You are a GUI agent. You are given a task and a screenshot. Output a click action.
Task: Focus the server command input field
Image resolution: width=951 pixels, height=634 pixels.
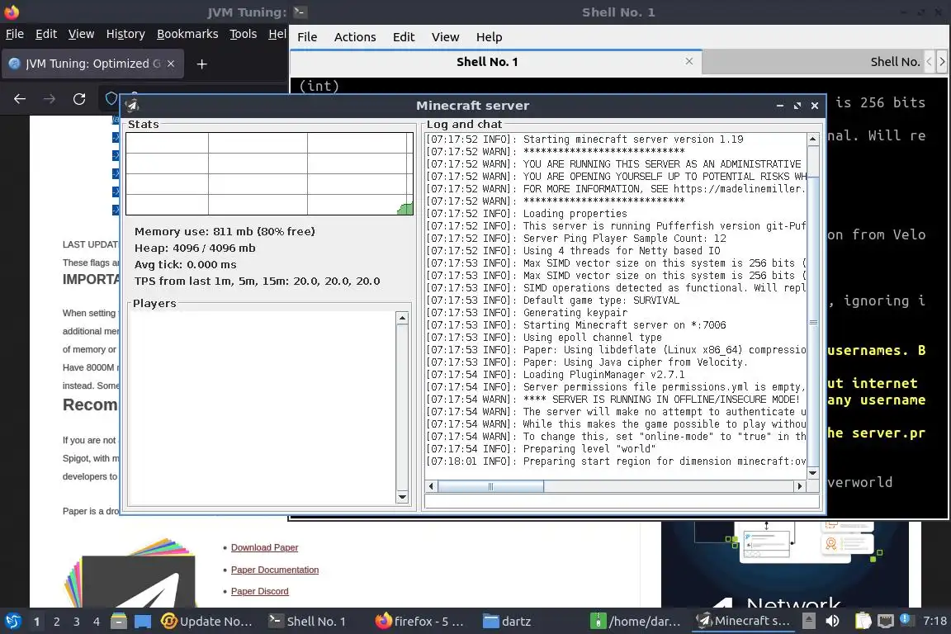[622, 501]
